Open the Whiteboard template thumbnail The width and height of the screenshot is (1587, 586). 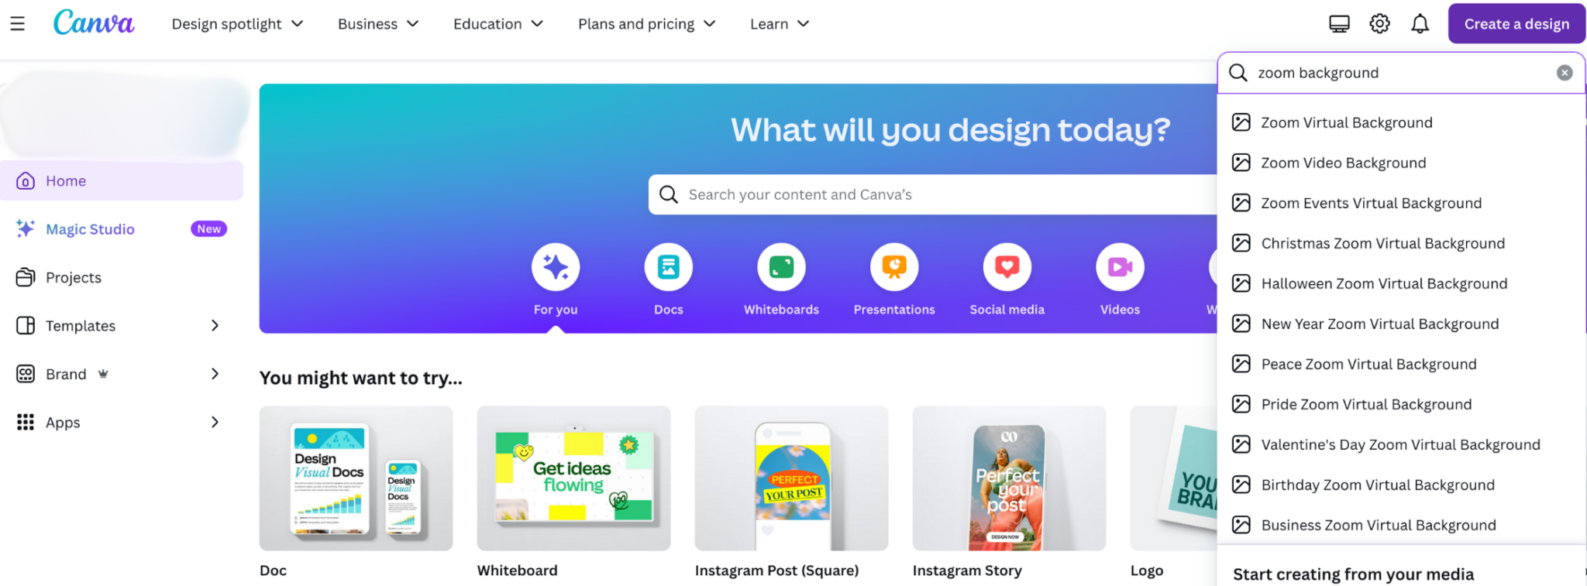tap(573, 478)
